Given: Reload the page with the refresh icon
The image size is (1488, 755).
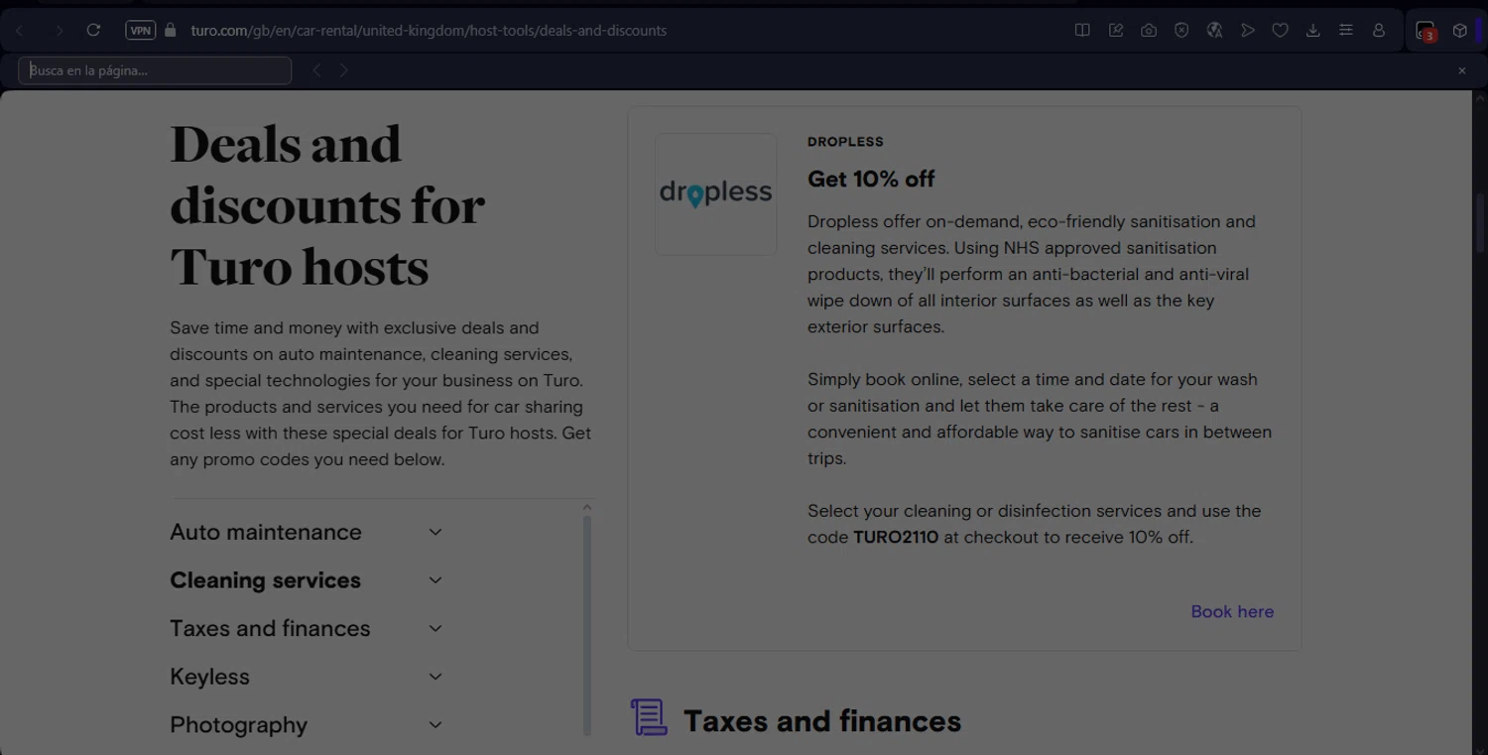Looking at the screenshot, I should [93, 31].
